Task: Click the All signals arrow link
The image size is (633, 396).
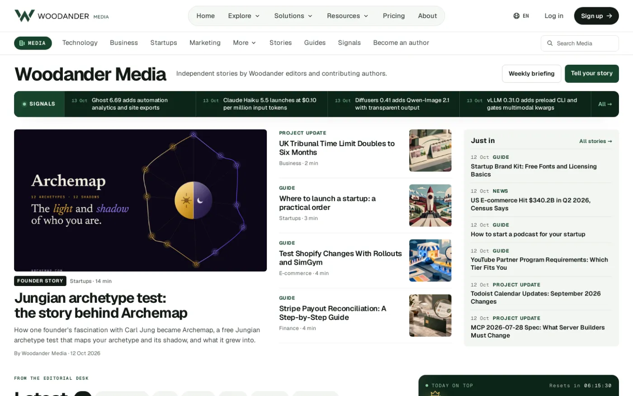Action: coord(605,104)
